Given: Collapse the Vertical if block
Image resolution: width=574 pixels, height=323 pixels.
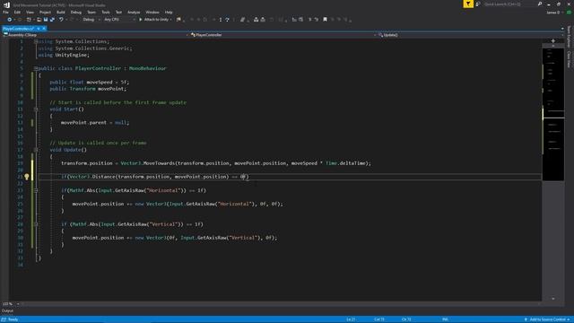Looking at the screenshot, I should (x=36, y=224).
